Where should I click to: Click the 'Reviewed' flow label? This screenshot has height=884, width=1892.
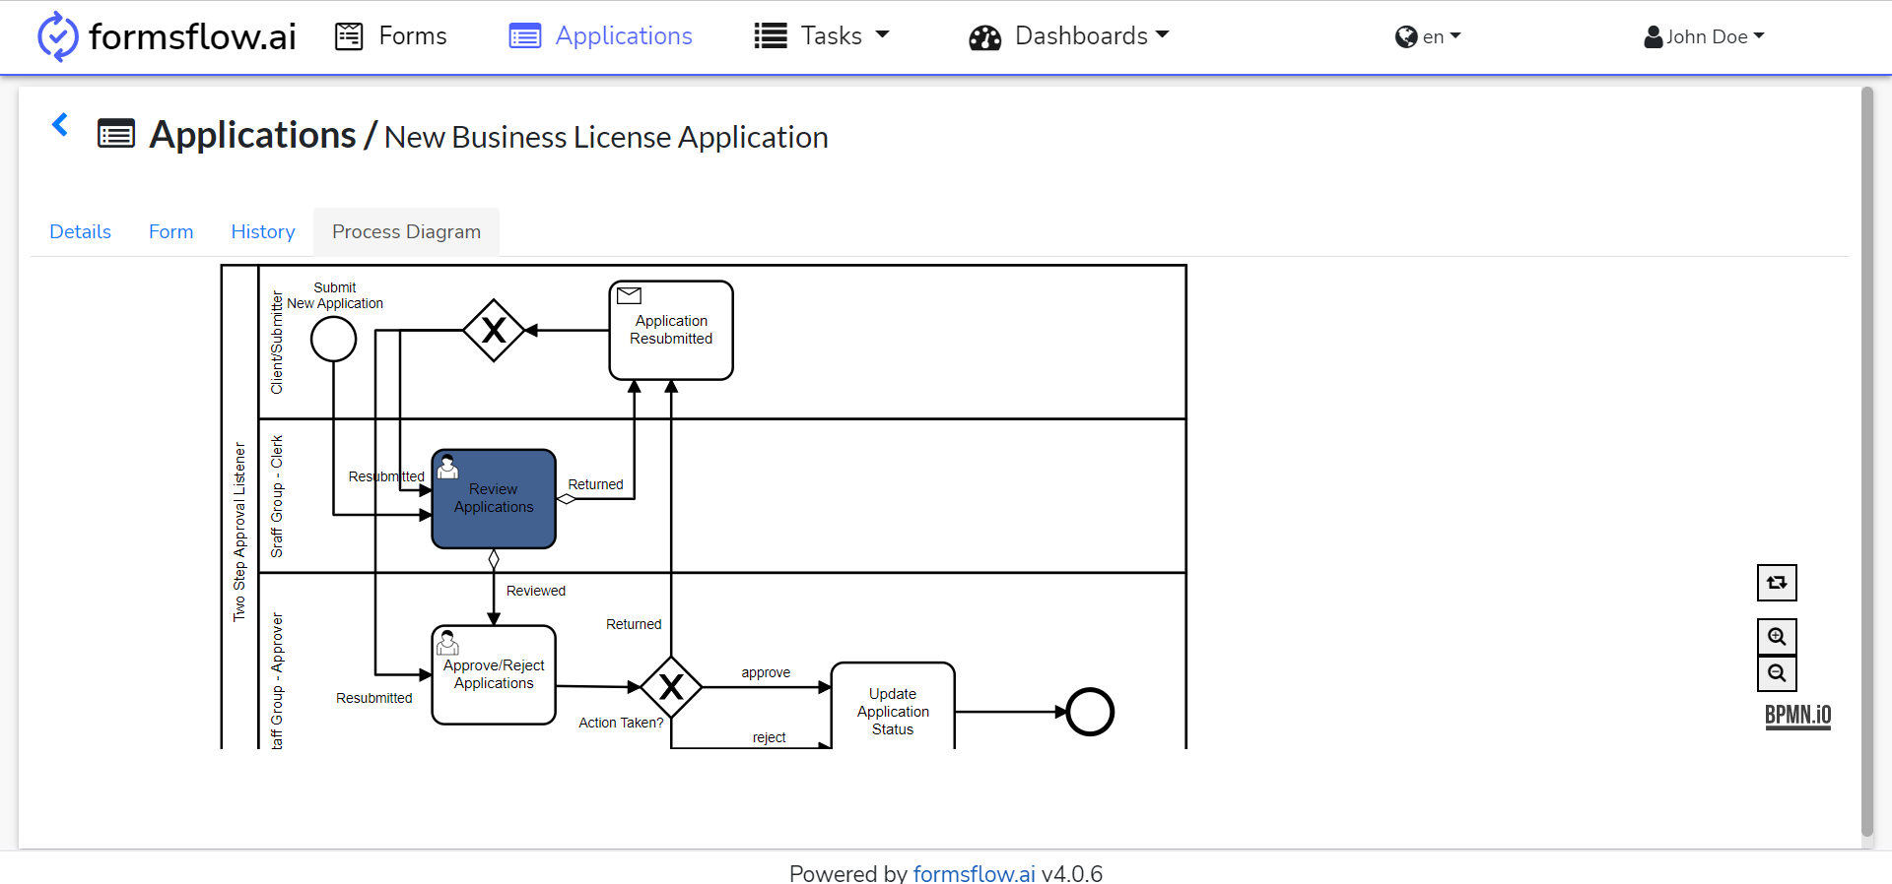pyautogui.click(x=536, y=591)
